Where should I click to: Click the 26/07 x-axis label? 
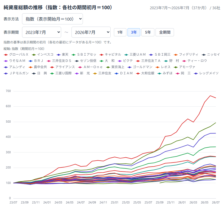pos(216,202)
